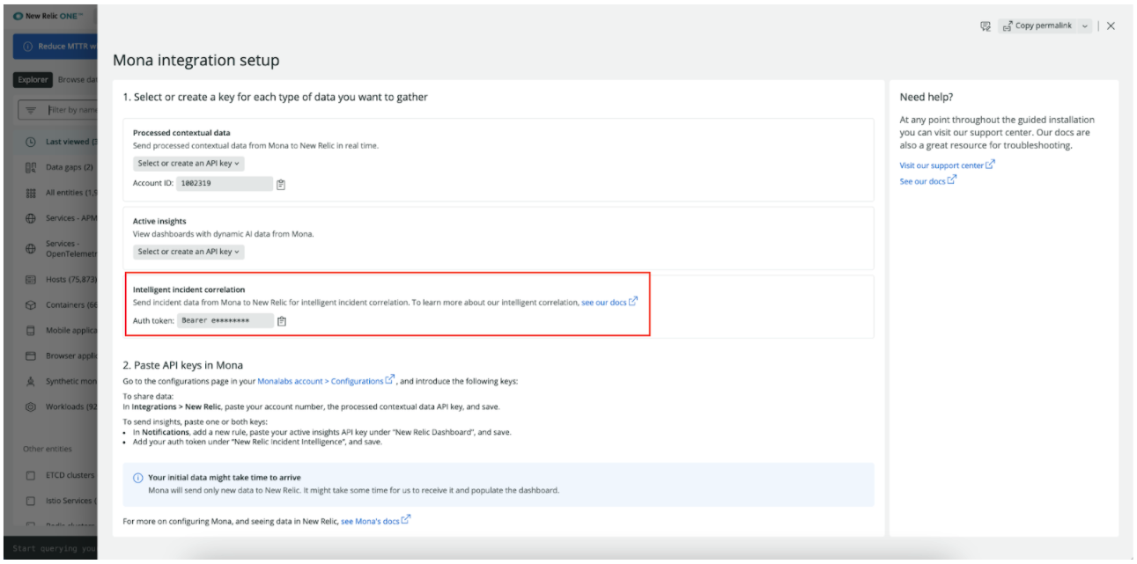Click the Reduce MTTR banner button
The height and width of the screenshot is (564, 1137).
(x=55, y=47)
